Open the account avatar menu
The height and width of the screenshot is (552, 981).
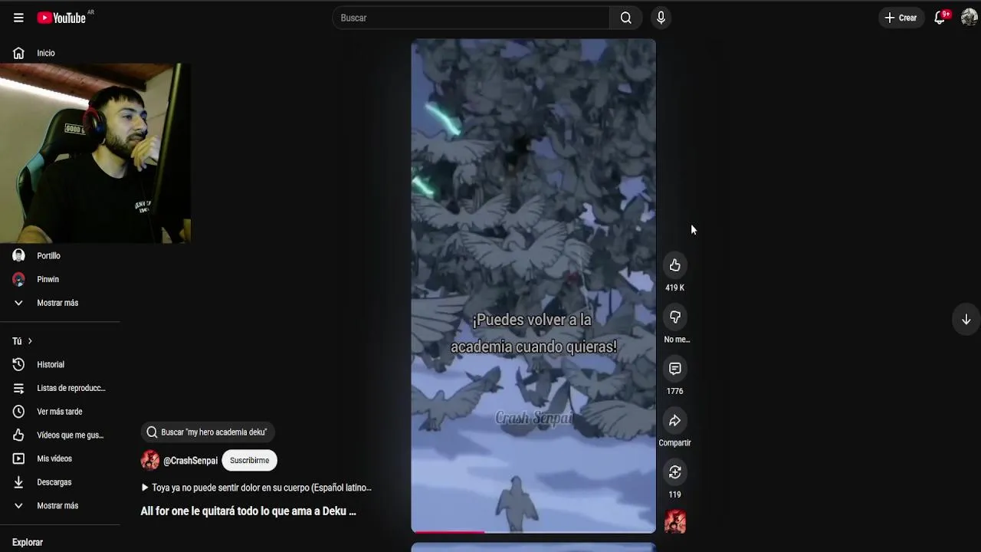969,18
